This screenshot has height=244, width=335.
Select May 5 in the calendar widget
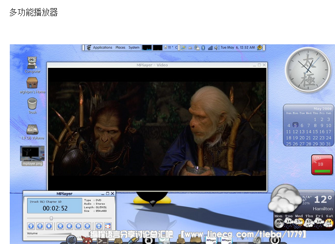pyautogui.click(x=295, y=125)
